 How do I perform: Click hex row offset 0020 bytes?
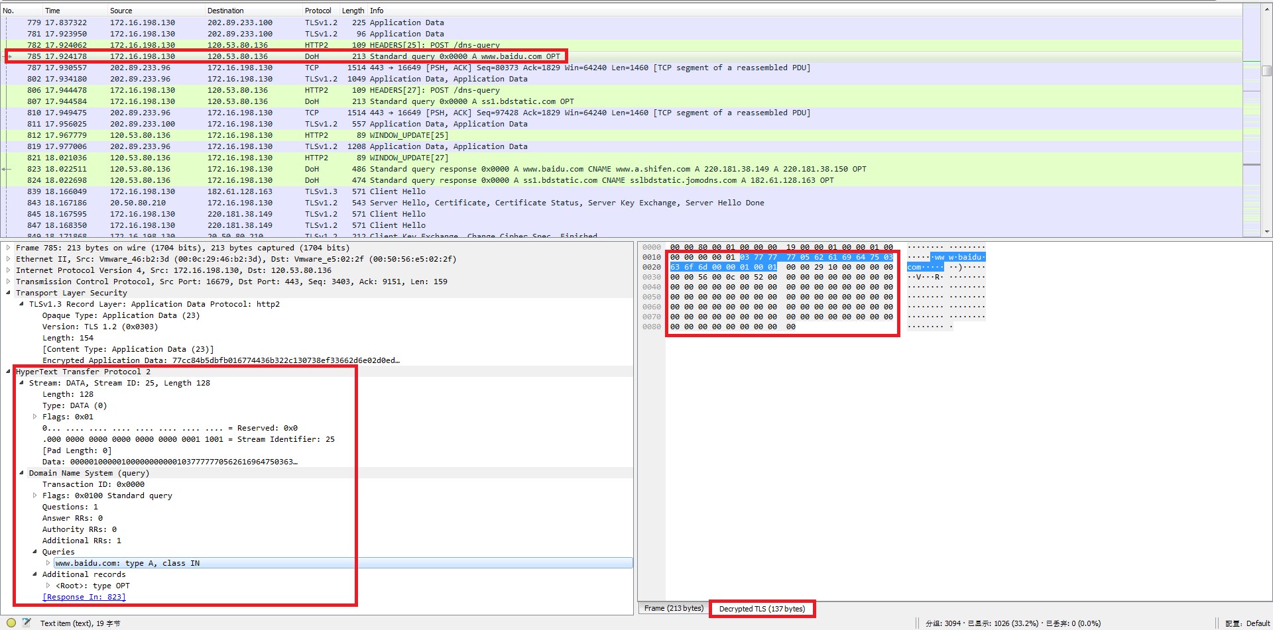781,267
